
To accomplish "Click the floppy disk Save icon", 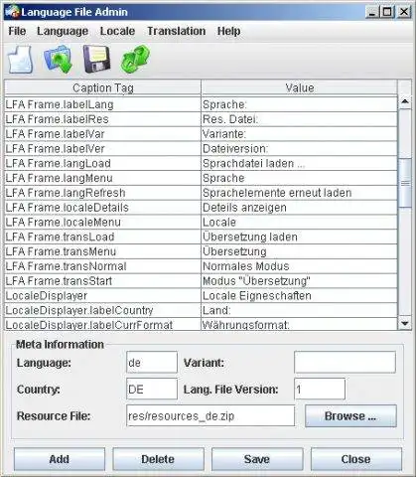I will pos(96,60).
